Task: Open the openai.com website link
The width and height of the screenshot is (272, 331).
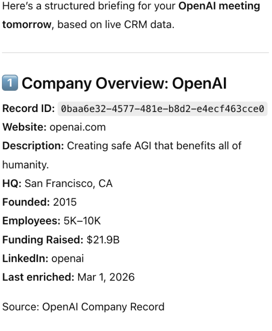Action: (x=77, y=127)
